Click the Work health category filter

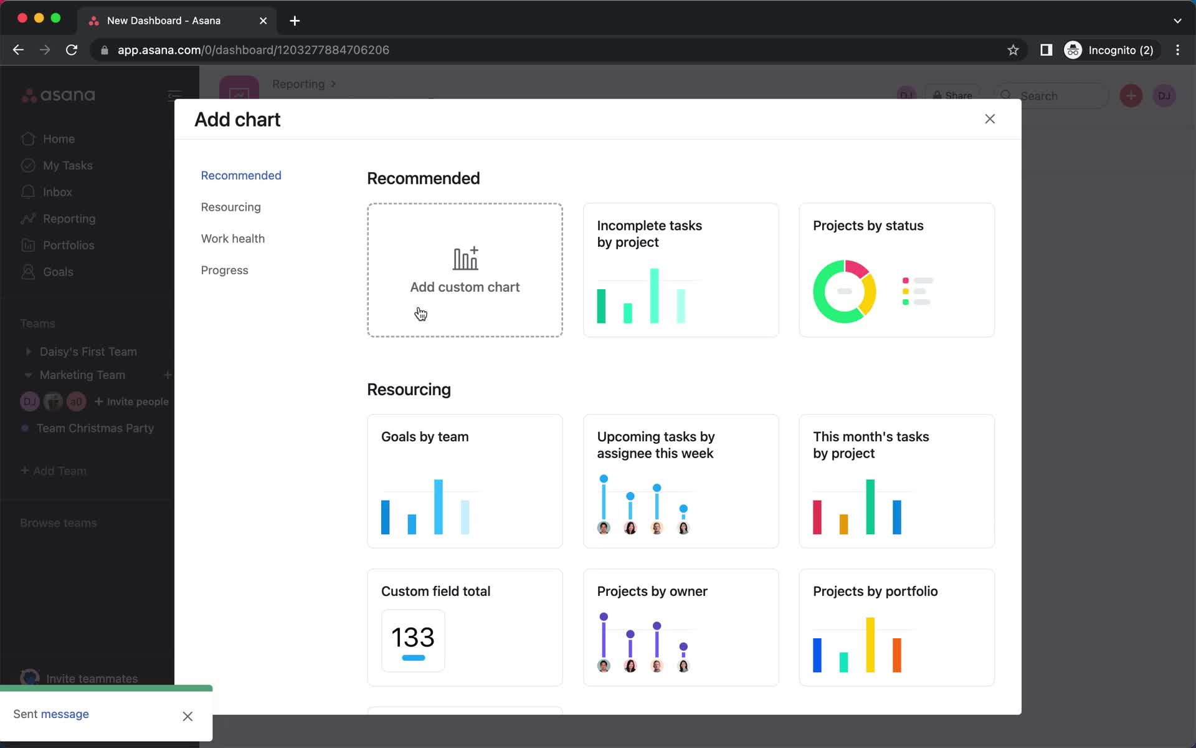coord(232,238)
